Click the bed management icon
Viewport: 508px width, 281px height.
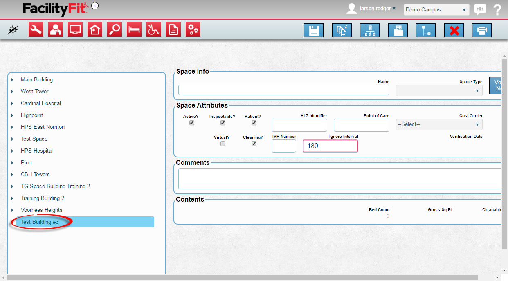pyautogui.click(x=134, y=30)
